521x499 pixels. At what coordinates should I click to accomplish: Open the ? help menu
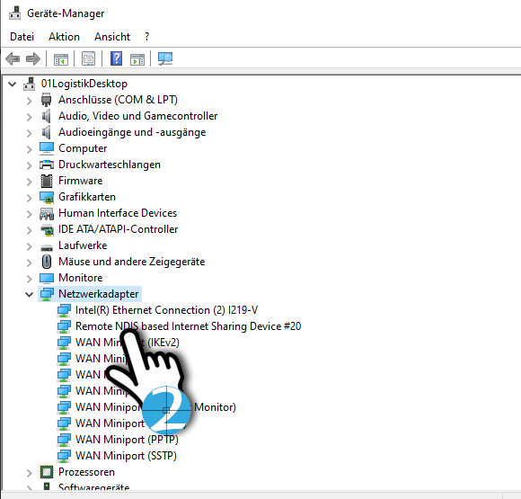coord(146,37)
